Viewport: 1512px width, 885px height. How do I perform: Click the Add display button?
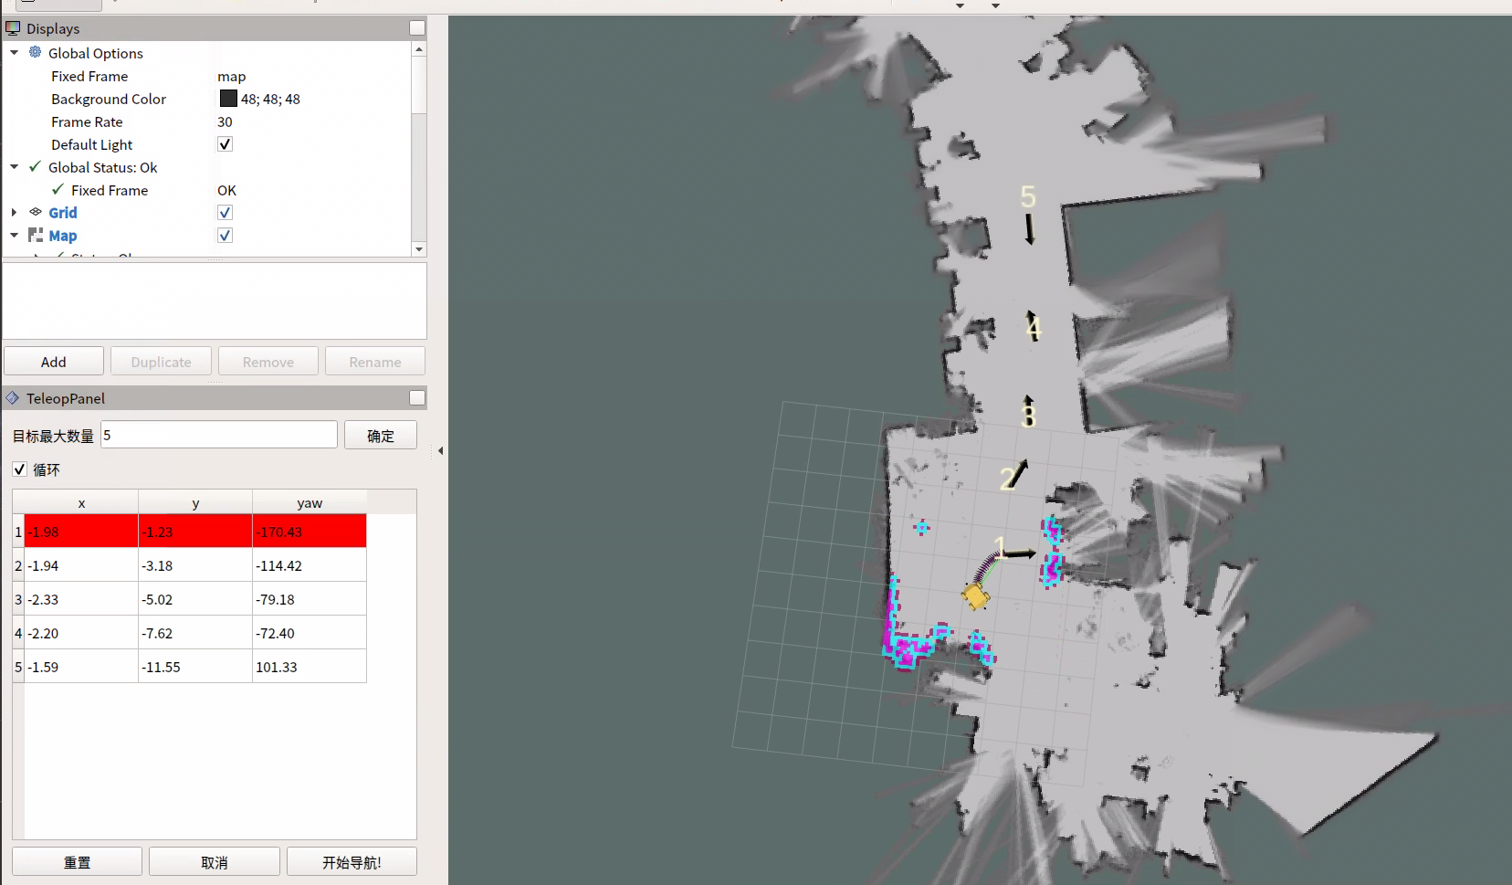pos(54,362)
